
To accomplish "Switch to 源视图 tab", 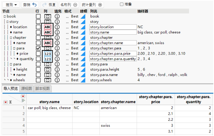I will click(x=27, y=89).
